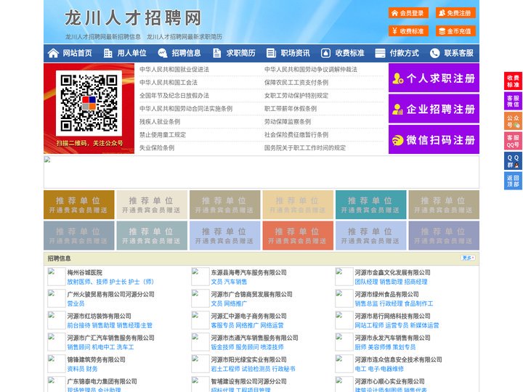This screenshot has height=392, width=523.
Task: Click the 免费注册 button
Action: click(x=455, y=13)
